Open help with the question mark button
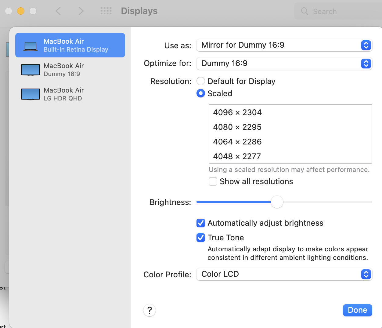Image resolution: width=382 pixels, height=328 pixels. pyautogui.click(x=150, y=310)
